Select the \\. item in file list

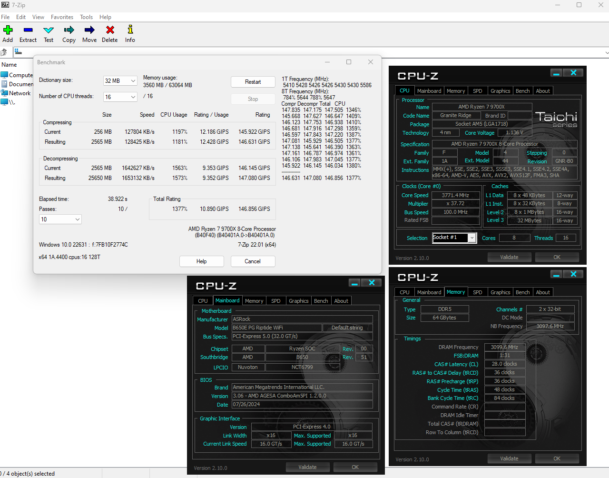click(x=8, y=102)
